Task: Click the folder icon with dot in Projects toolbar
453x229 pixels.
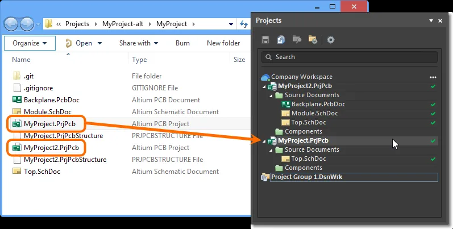Action: (297, 40)
